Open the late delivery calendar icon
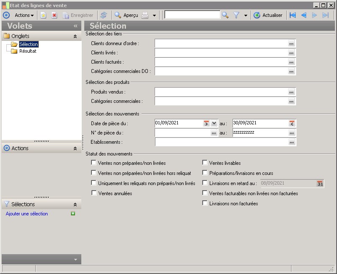This screenshot has width=337, height=274. click(x=320, y=183)
